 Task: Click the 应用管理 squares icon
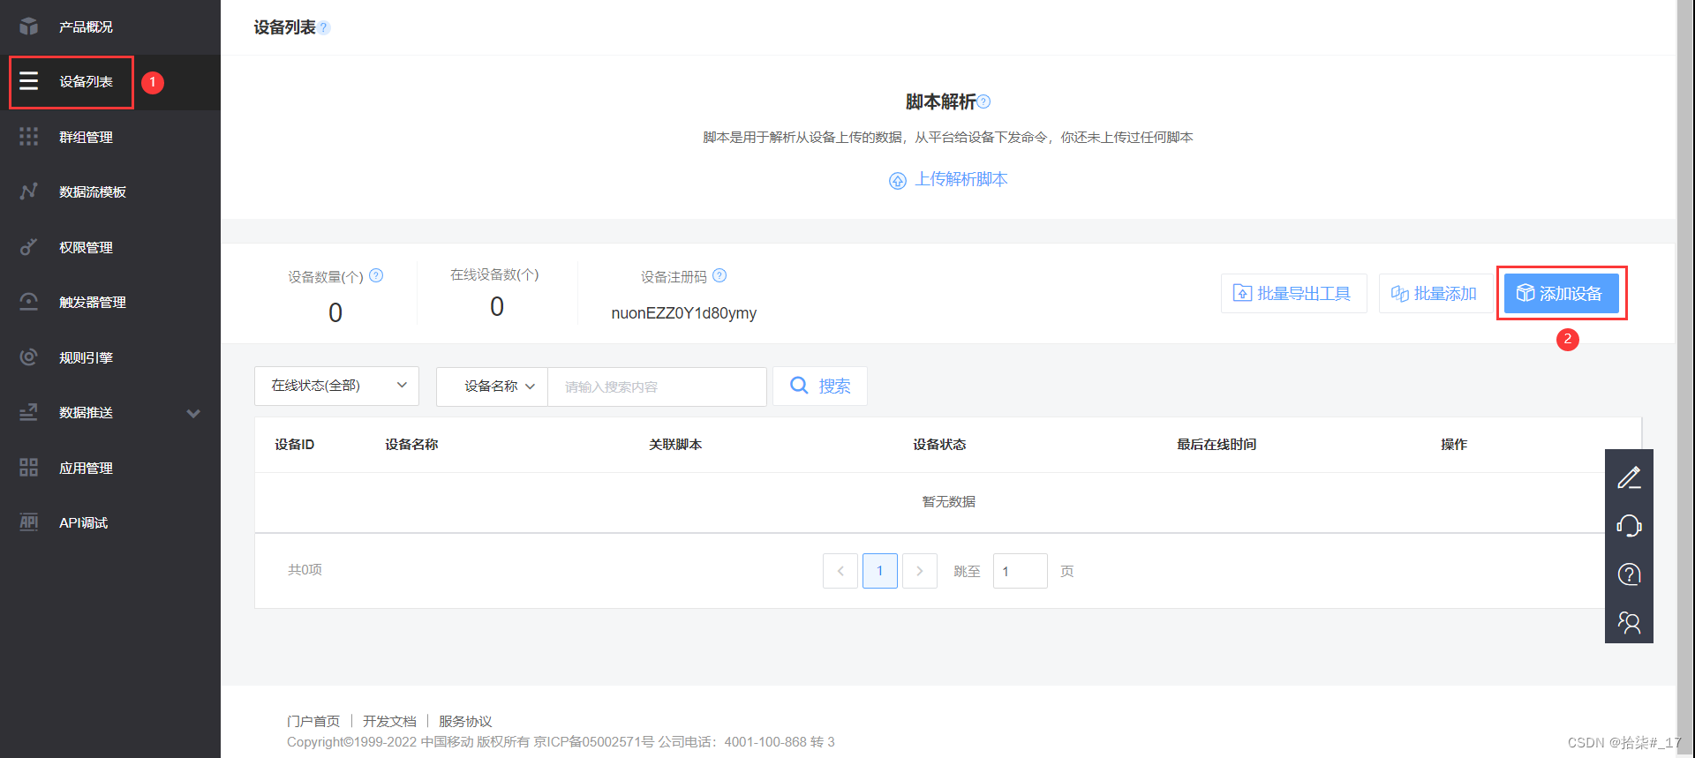click(x=29, y=468)
